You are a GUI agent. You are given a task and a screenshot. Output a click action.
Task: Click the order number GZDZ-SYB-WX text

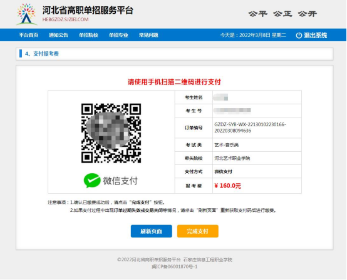point(251,127)
